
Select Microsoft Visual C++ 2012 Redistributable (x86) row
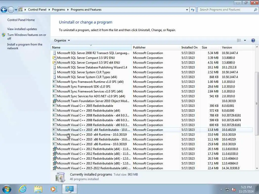tap(152, 154)
